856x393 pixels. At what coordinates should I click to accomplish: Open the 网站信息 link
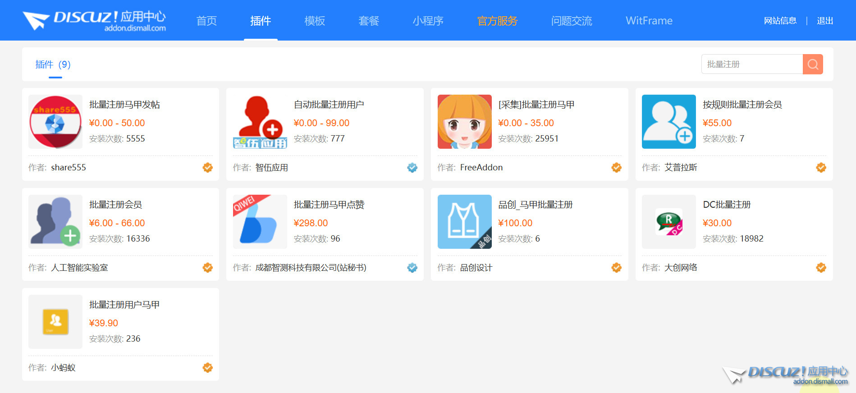pos(780,21)
